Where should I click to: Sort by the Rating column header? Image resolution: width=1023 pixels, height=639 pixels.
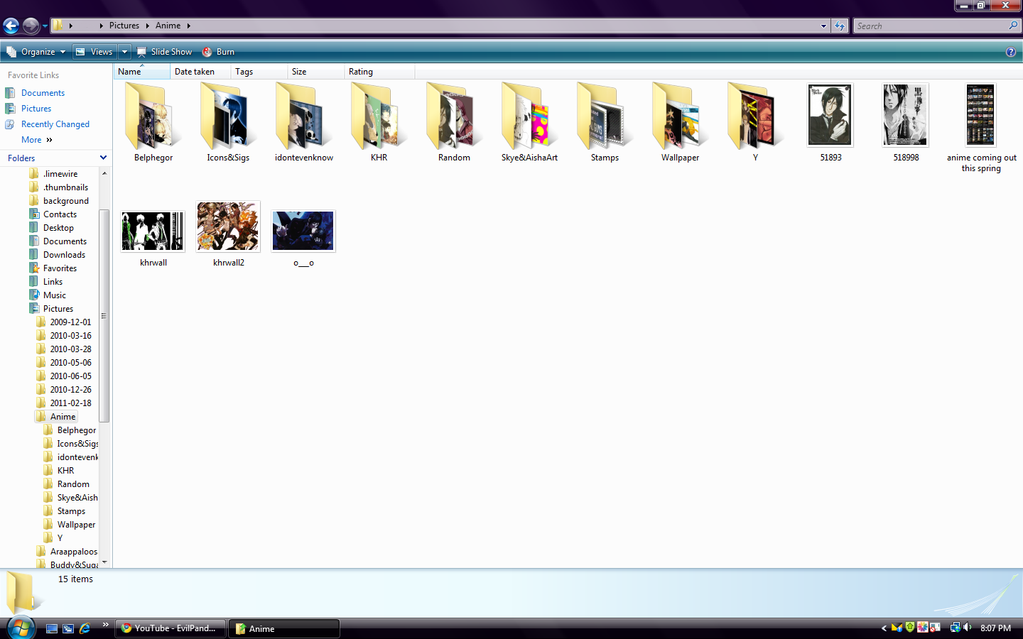(379, 72)
